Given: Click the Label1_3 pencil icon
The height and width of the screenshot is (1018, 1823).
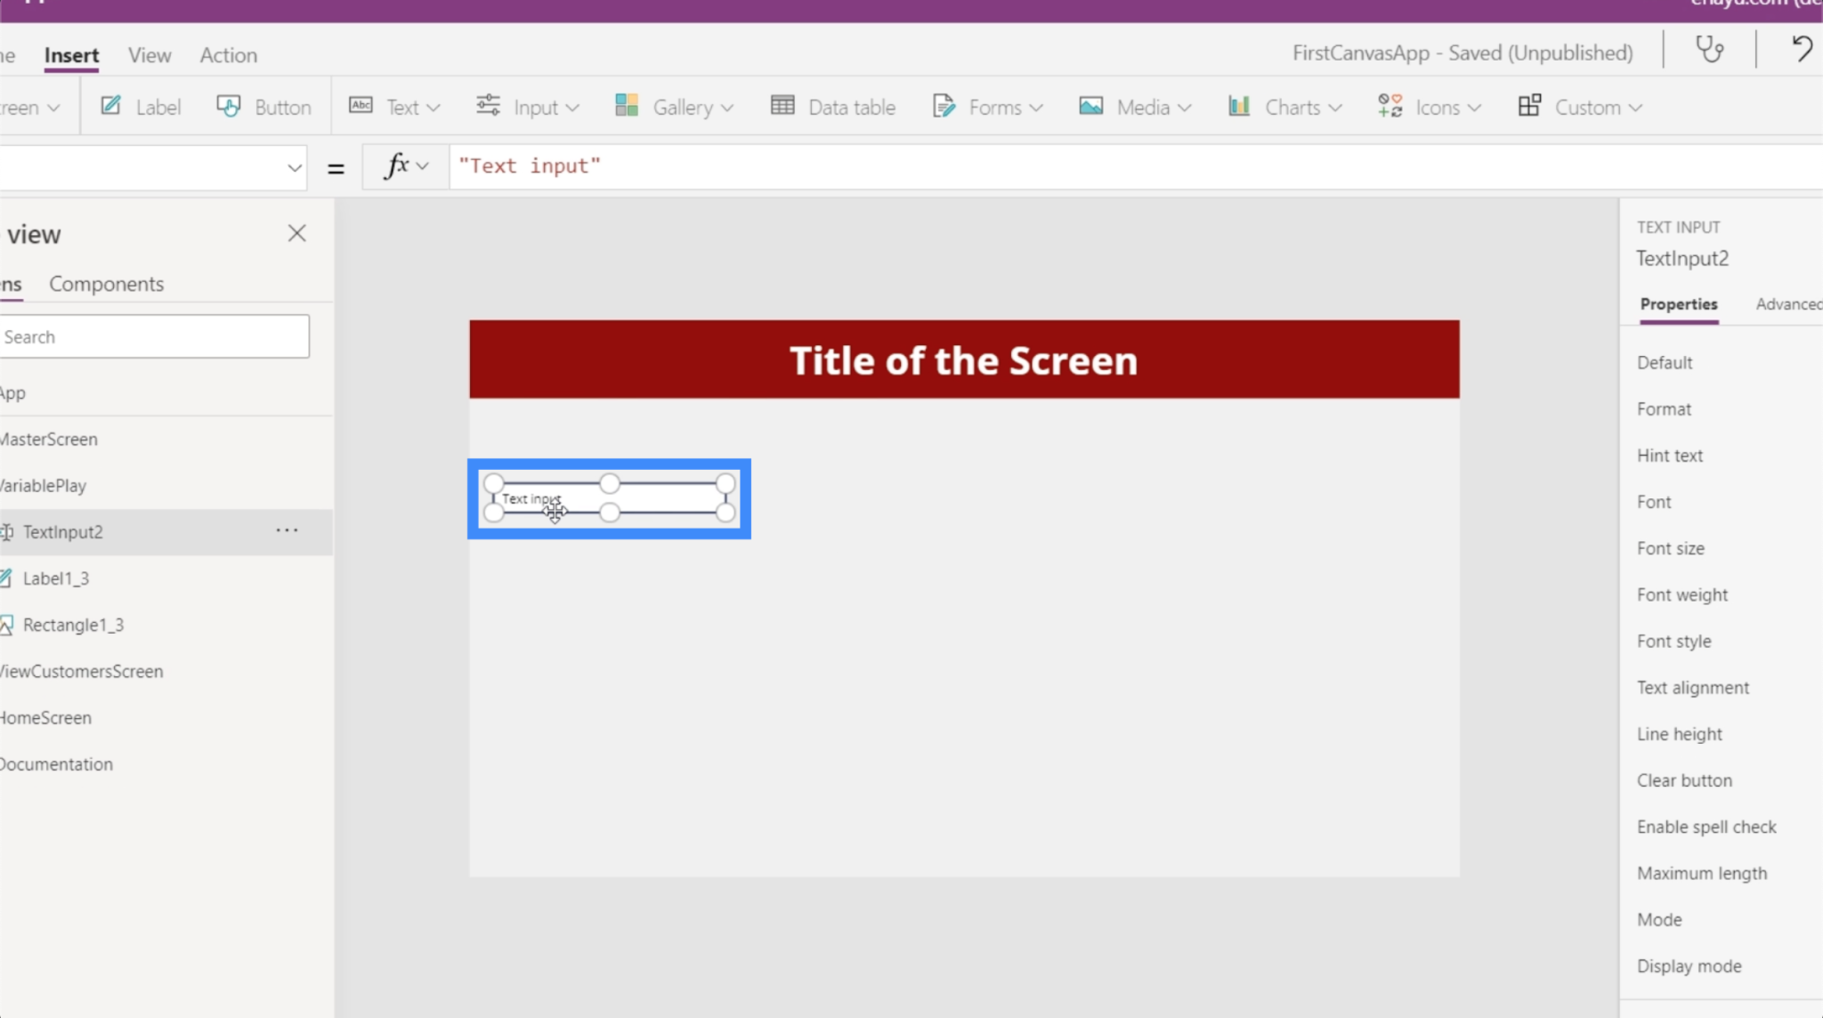Looking at the screenshot, I should pos(5,578).
